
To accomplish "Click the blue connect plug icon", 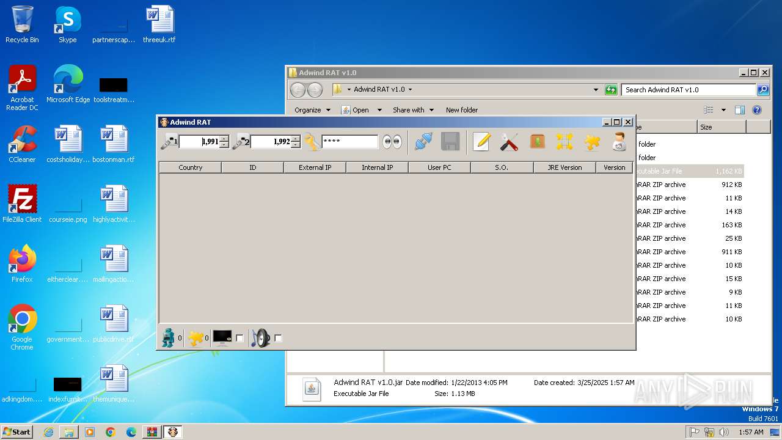I will click(x=423, y=142).
